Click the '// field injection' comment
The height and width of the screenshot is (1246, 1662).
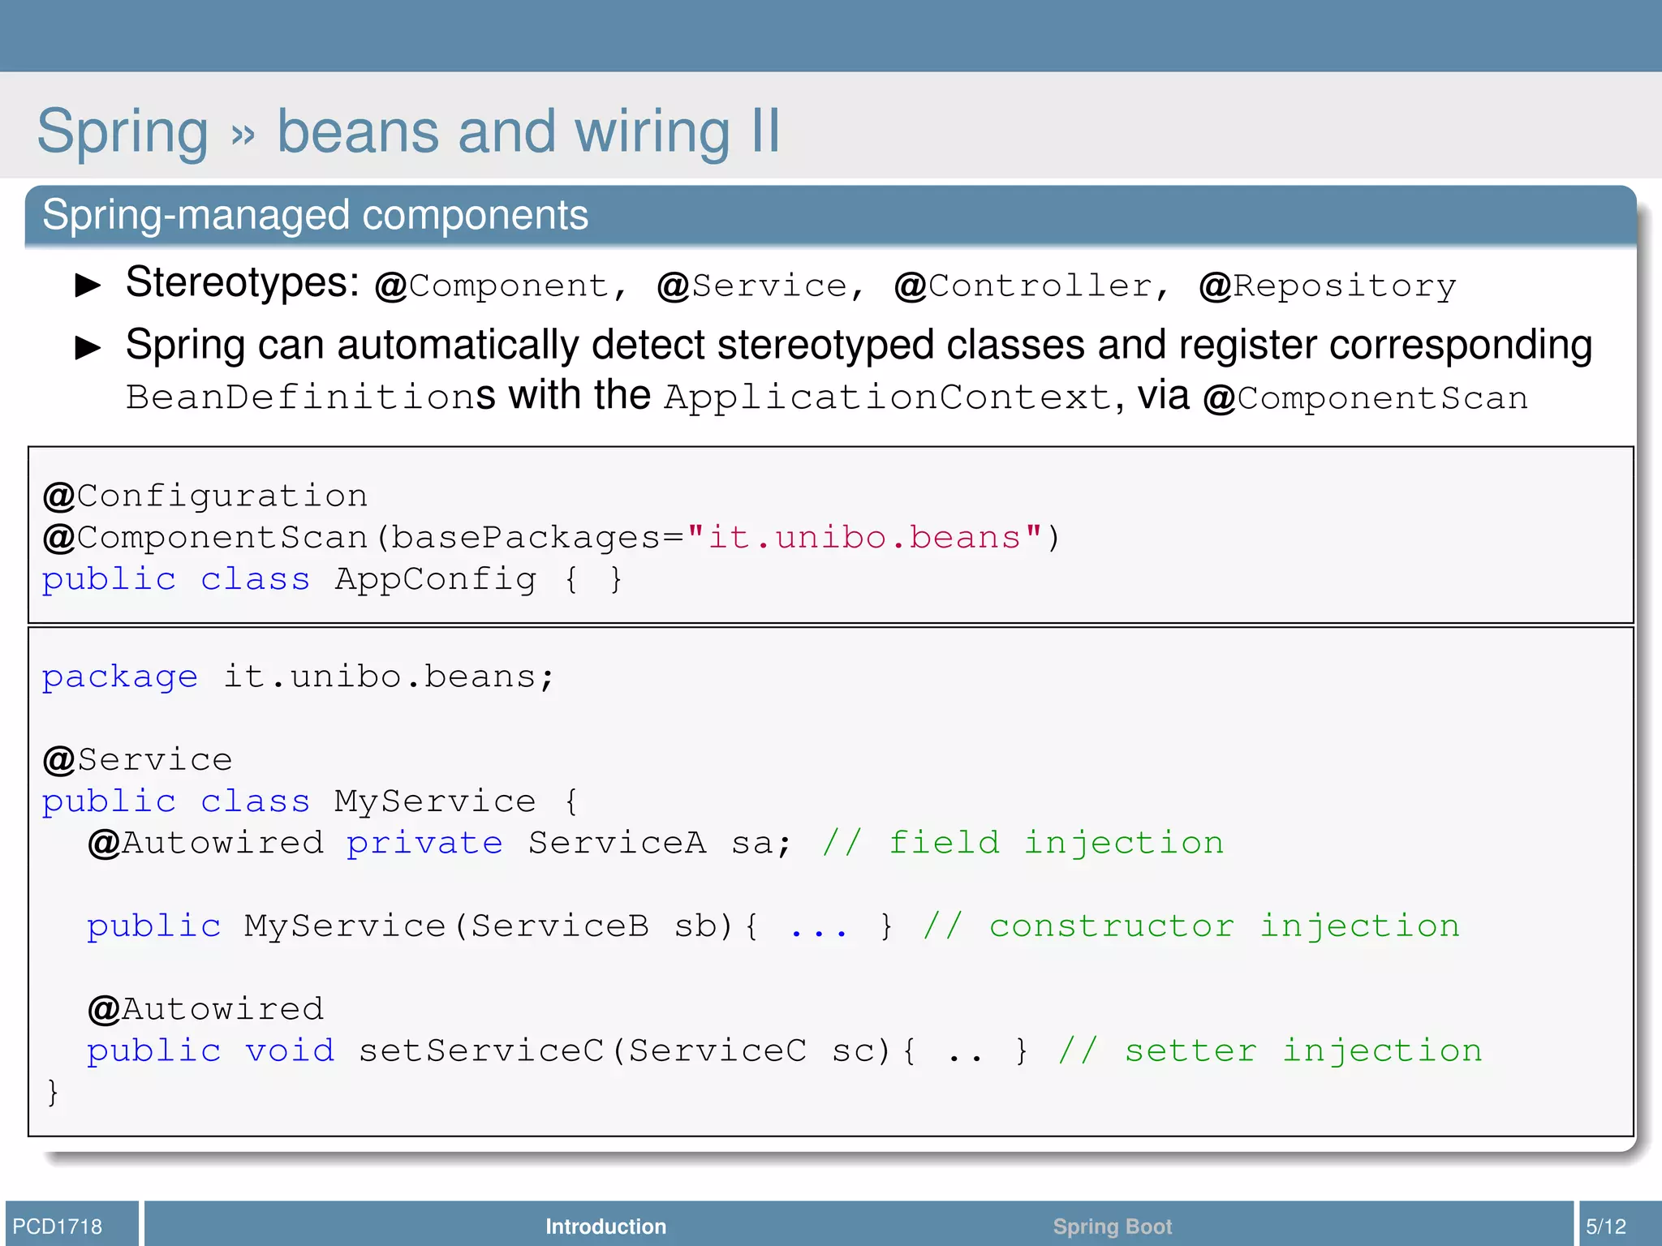tap(1023, 843)
